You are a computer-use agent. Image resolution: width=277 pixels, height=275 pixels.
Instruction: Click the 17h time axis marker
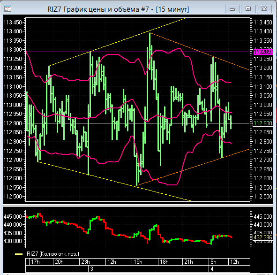click(x=35, y=262)
